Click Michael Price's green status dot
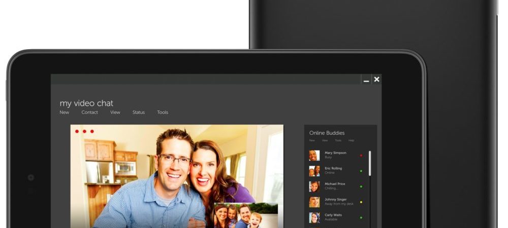The image size is (508, 228). pos(361,186)
